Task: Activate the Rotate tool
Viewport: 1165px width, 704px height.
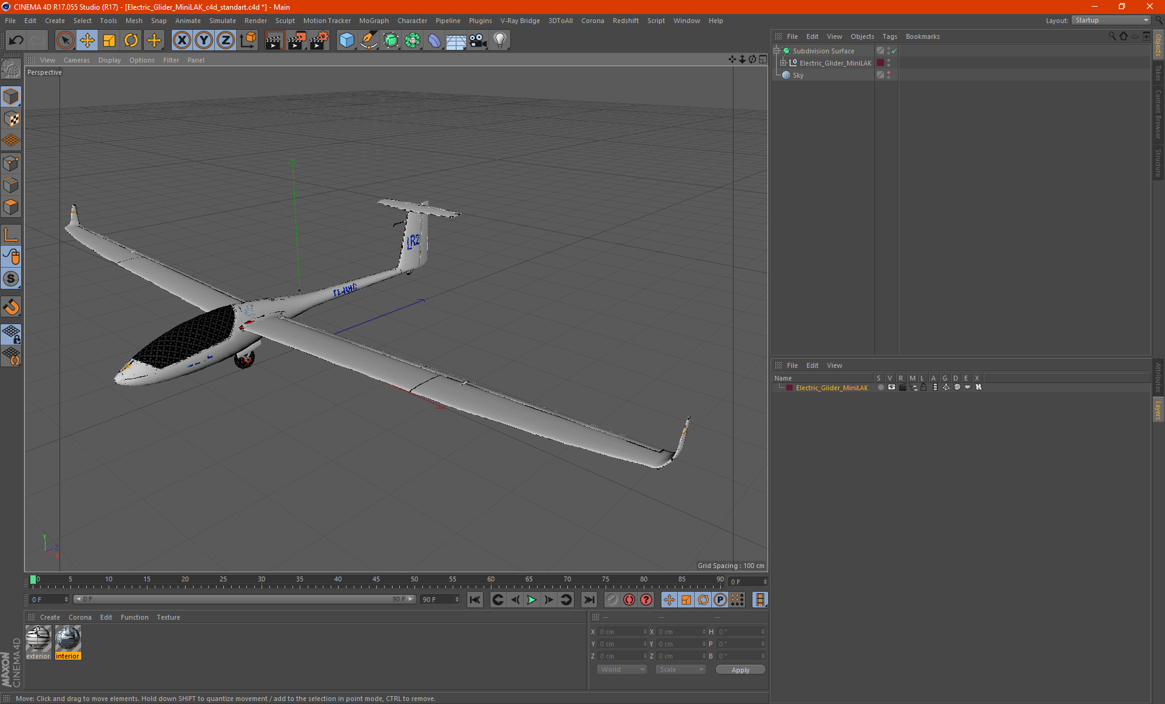Action: click(x=131, y=41)
